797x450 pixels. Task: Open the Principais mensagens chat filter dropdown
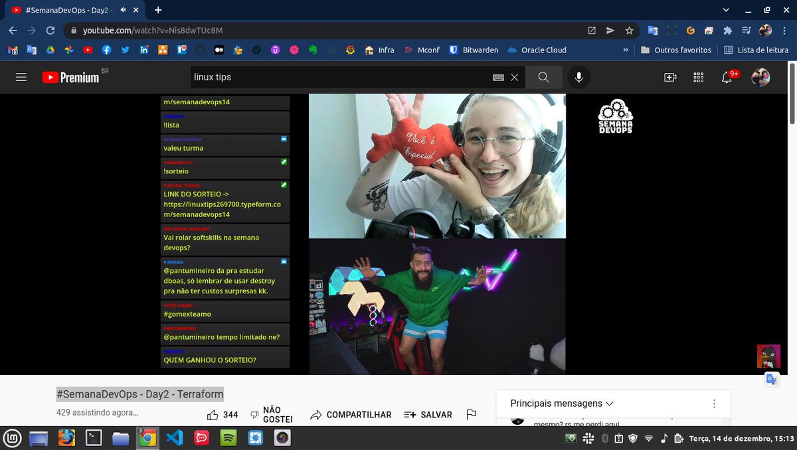561,403
